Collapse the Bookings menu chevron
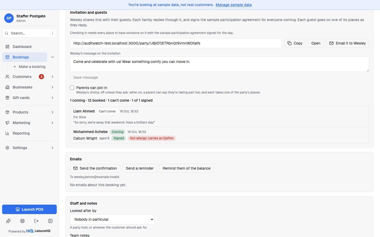 click(x=53, y=57)
